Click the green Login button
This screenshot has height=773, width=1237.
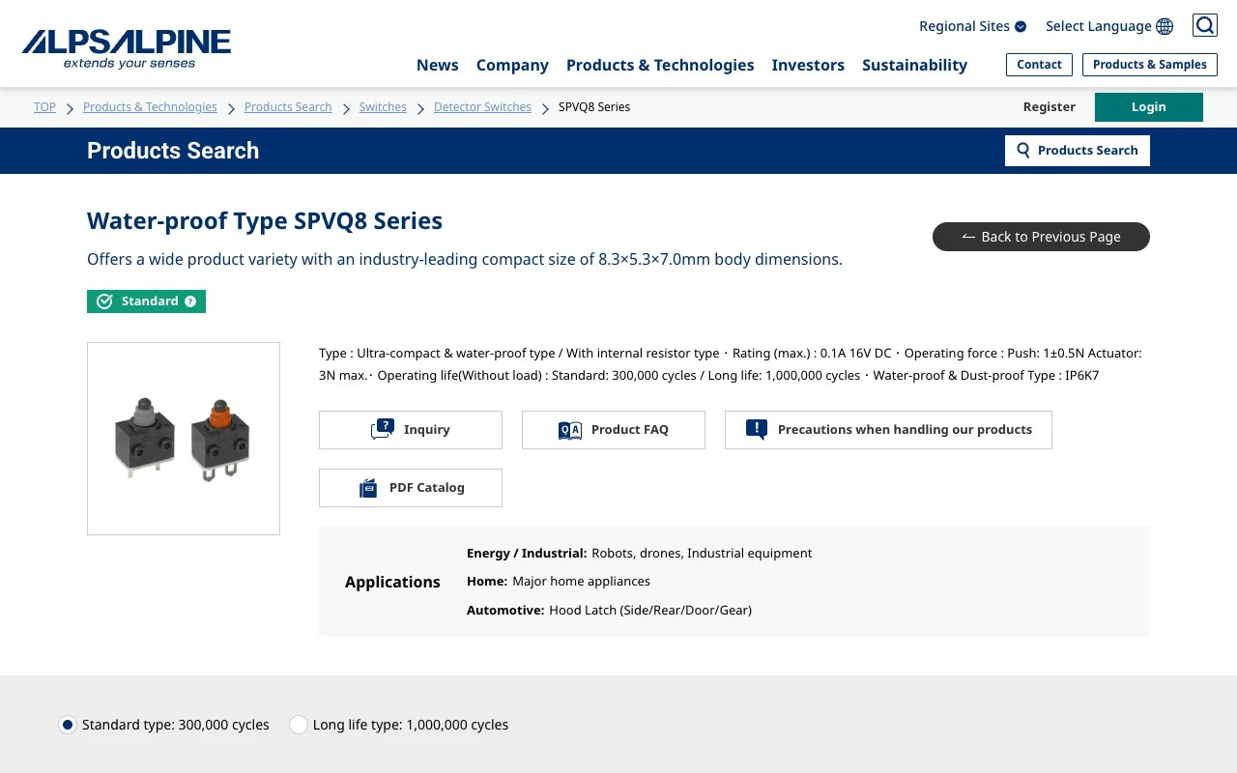tap(1149, 107)
